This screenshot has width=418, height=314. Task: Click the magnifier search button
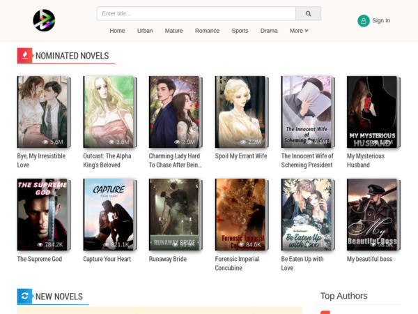pos(308,13)
